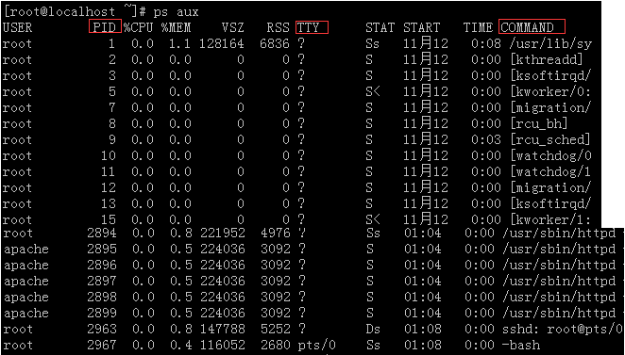Screen dimensions: 625x355
Task: Select the [kworker/0: process name
Action: click(x=550, y=91)
